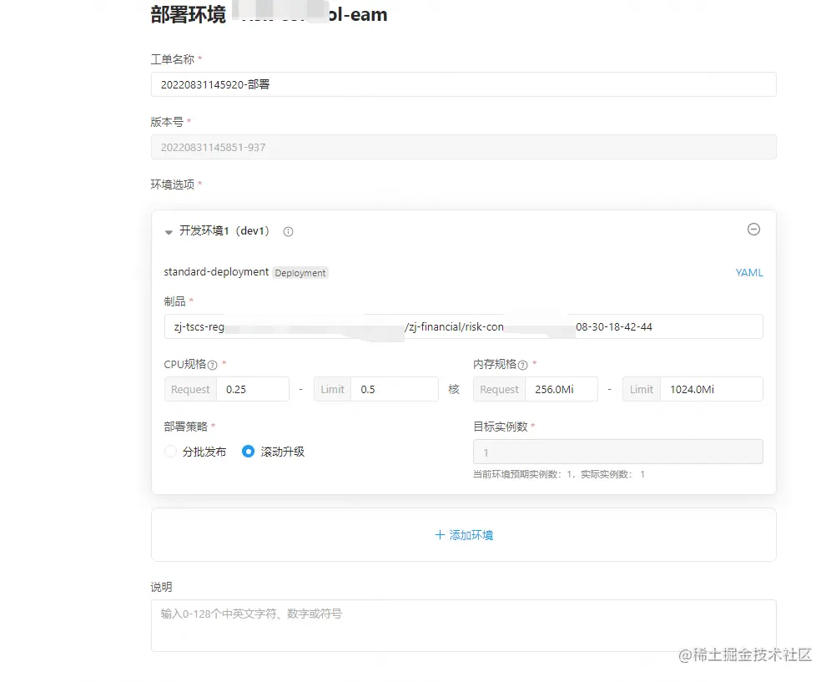Click the standard-deployment text
The height and width of the screenshot is (682, 831).
coord(216,271)
